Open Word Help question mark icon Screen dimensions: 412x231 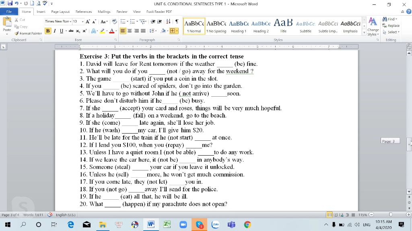pos(409,12)
